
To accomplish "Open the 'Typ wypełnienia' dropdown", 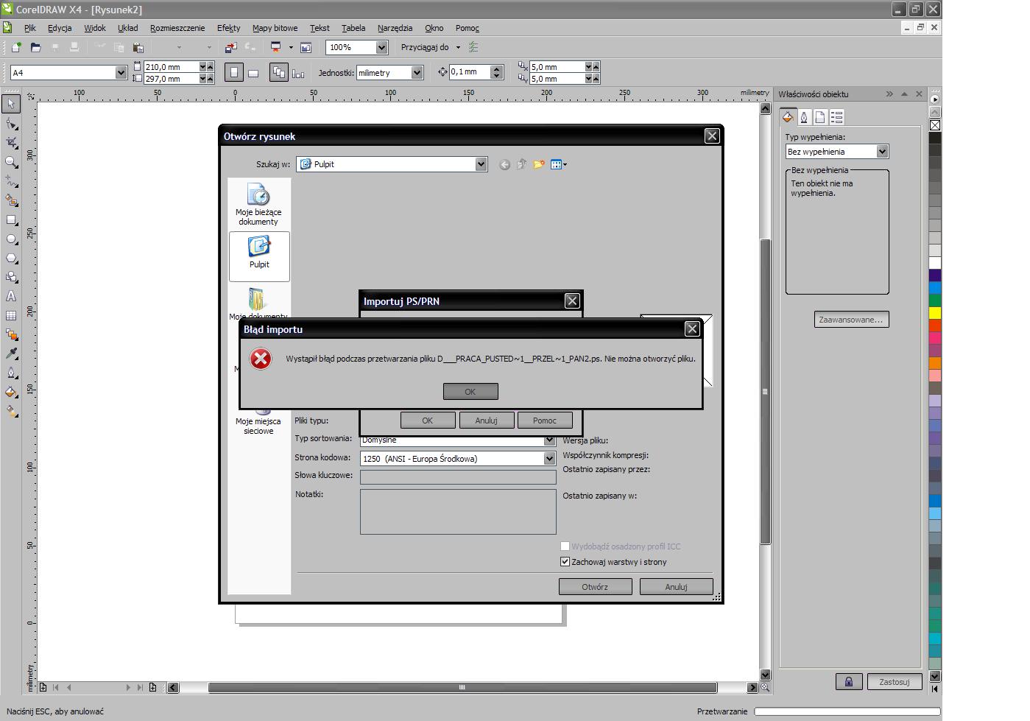I will click(882, 152).
